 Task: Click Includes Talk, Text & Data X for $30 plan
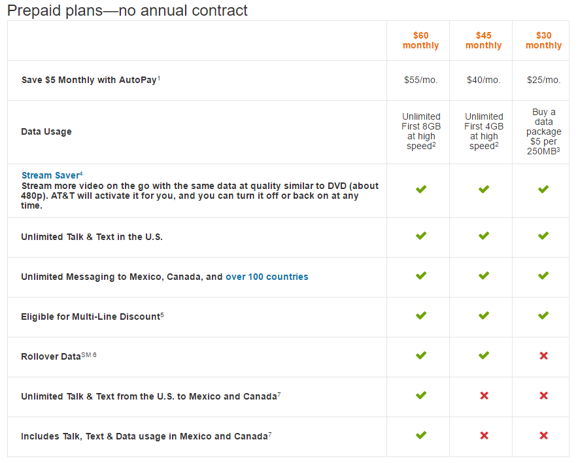pyautogui.click(x=543, y=436)
